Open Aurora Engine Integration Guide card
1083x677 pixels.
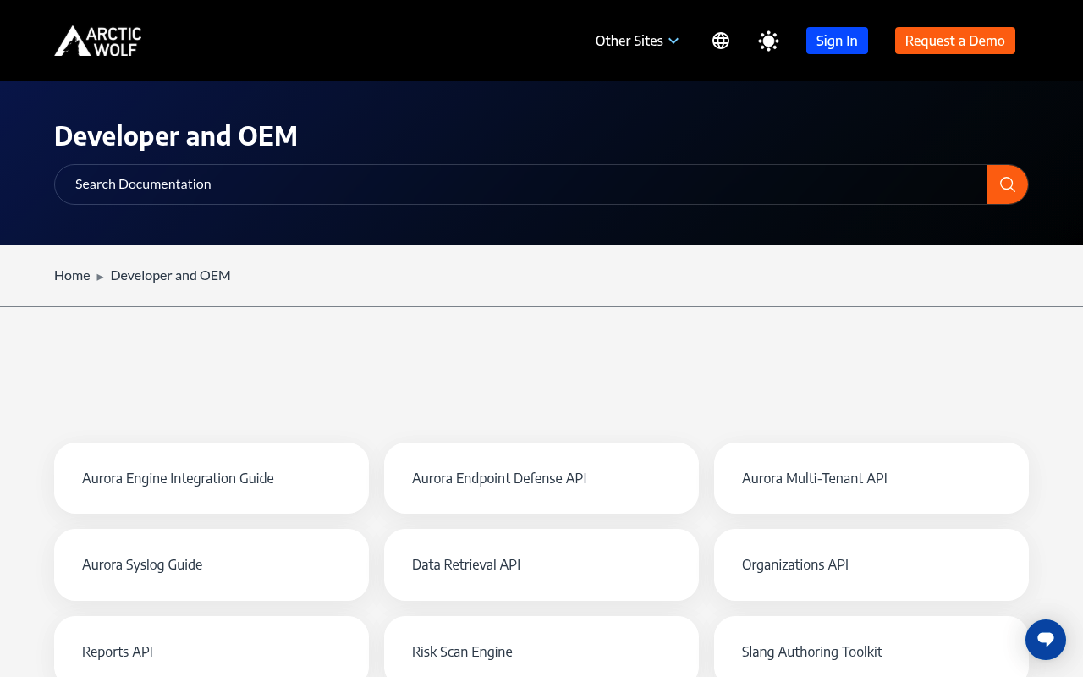click(x=212, y=478)
